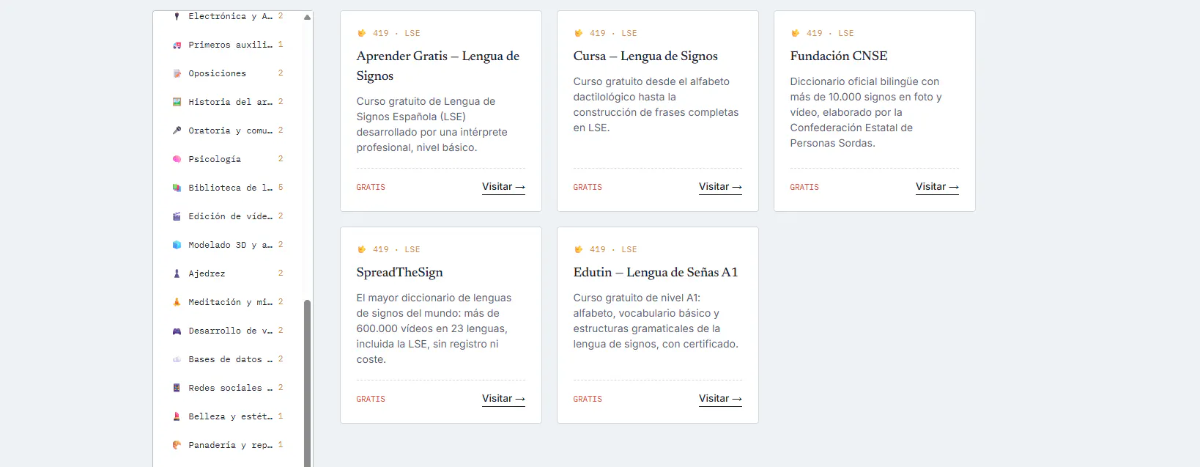Image resolution: width=1200 pixels, height=467 pixels.
Task: Choose Historia del ar… category
Action: 228,102
